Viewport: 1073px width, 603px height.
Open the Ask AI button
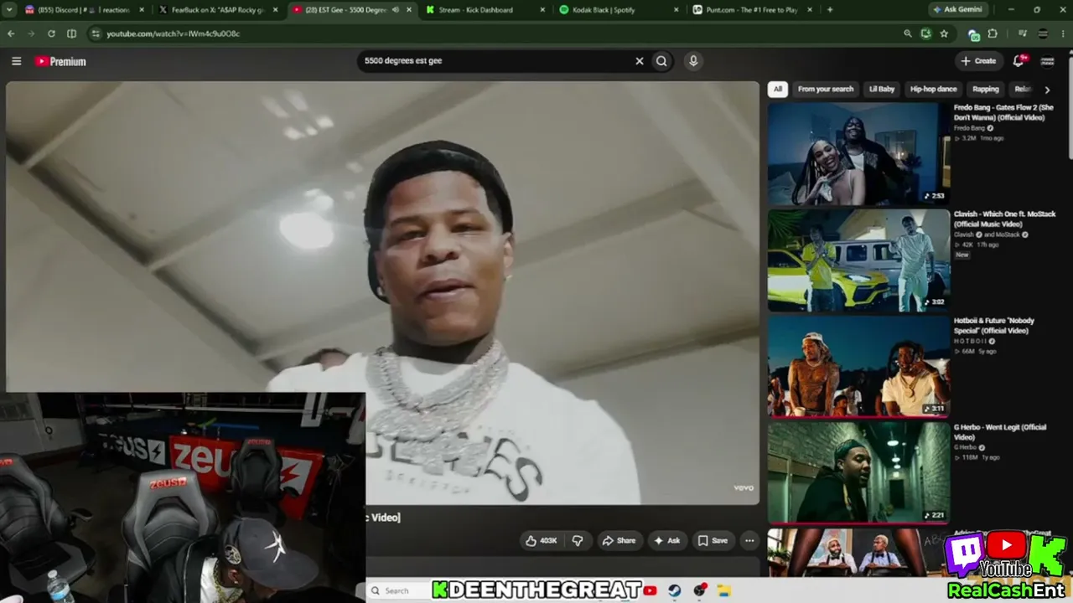[x=667, y=541]
